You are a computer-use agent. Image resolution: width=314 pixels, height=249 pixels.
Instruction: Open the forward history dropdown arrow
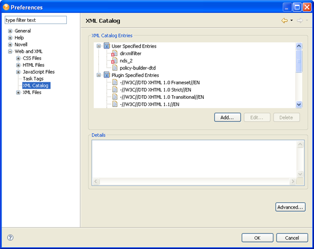tap(307, 20)
